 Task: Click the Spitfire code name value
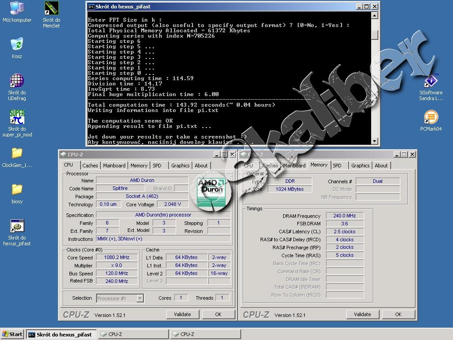tap(120, 188)
